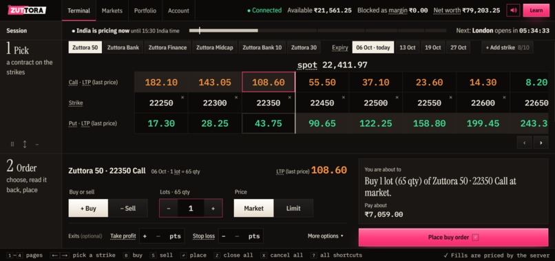Remove the 22300 strike column
Viewport: 555px width, 261px height.
point(236,97)
